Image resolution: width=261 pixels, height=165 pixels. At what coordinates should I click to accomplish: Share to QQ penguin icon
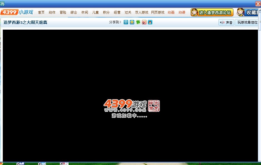point(150,22)
